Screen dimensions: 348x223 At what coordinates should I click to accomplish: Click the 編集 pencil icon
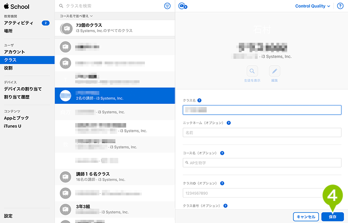(275, 71)
